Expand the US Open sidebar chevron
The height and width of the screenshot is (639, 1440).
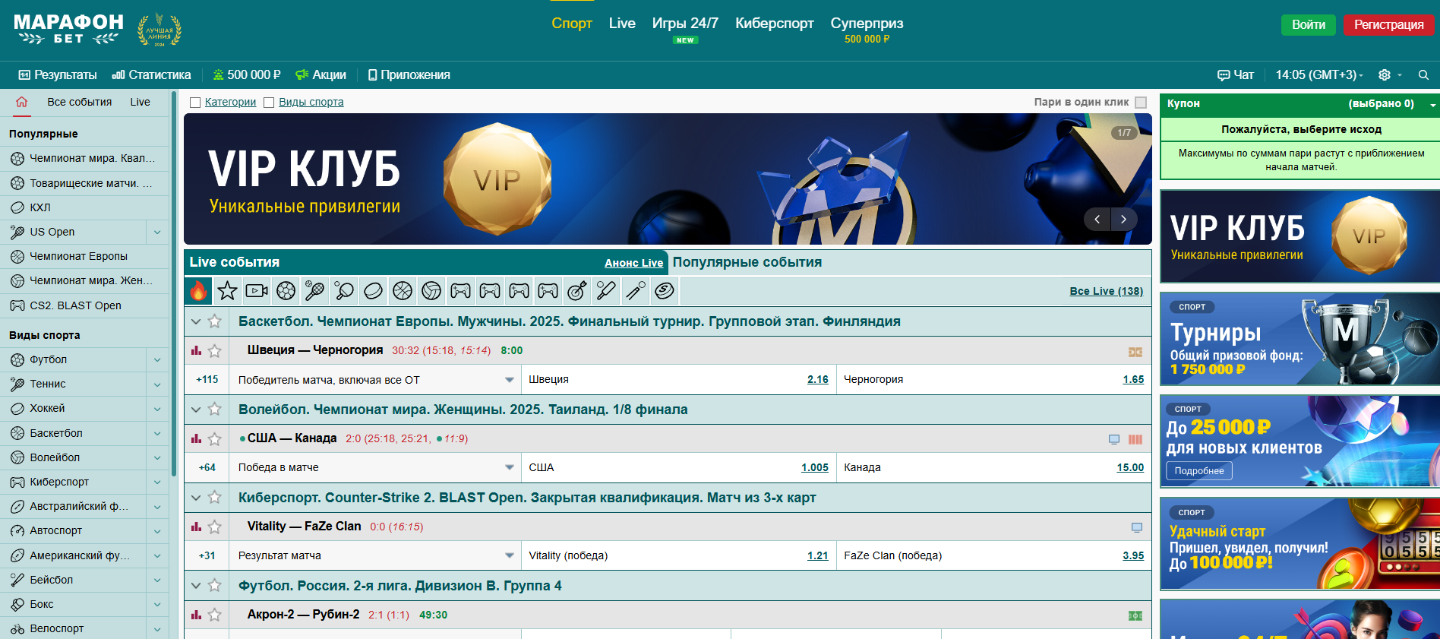click(x=157, y=233)
